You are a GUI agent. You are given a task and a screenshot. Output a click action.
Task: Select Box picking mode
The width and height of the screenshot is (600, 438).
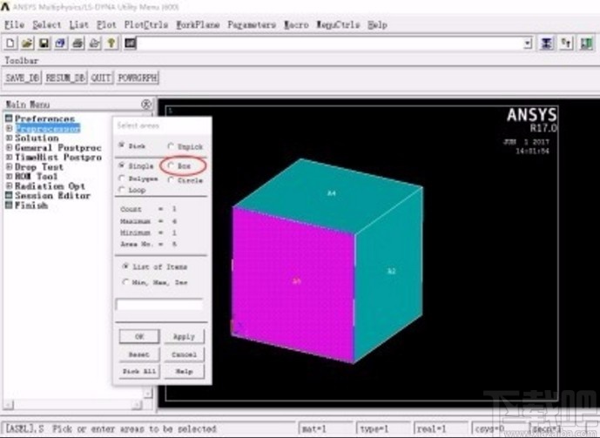coord(171,165)
